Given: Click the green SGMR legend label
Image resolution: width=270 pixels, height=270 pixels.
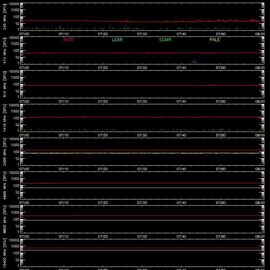Looking at the screenshot, I should [165, 39].
